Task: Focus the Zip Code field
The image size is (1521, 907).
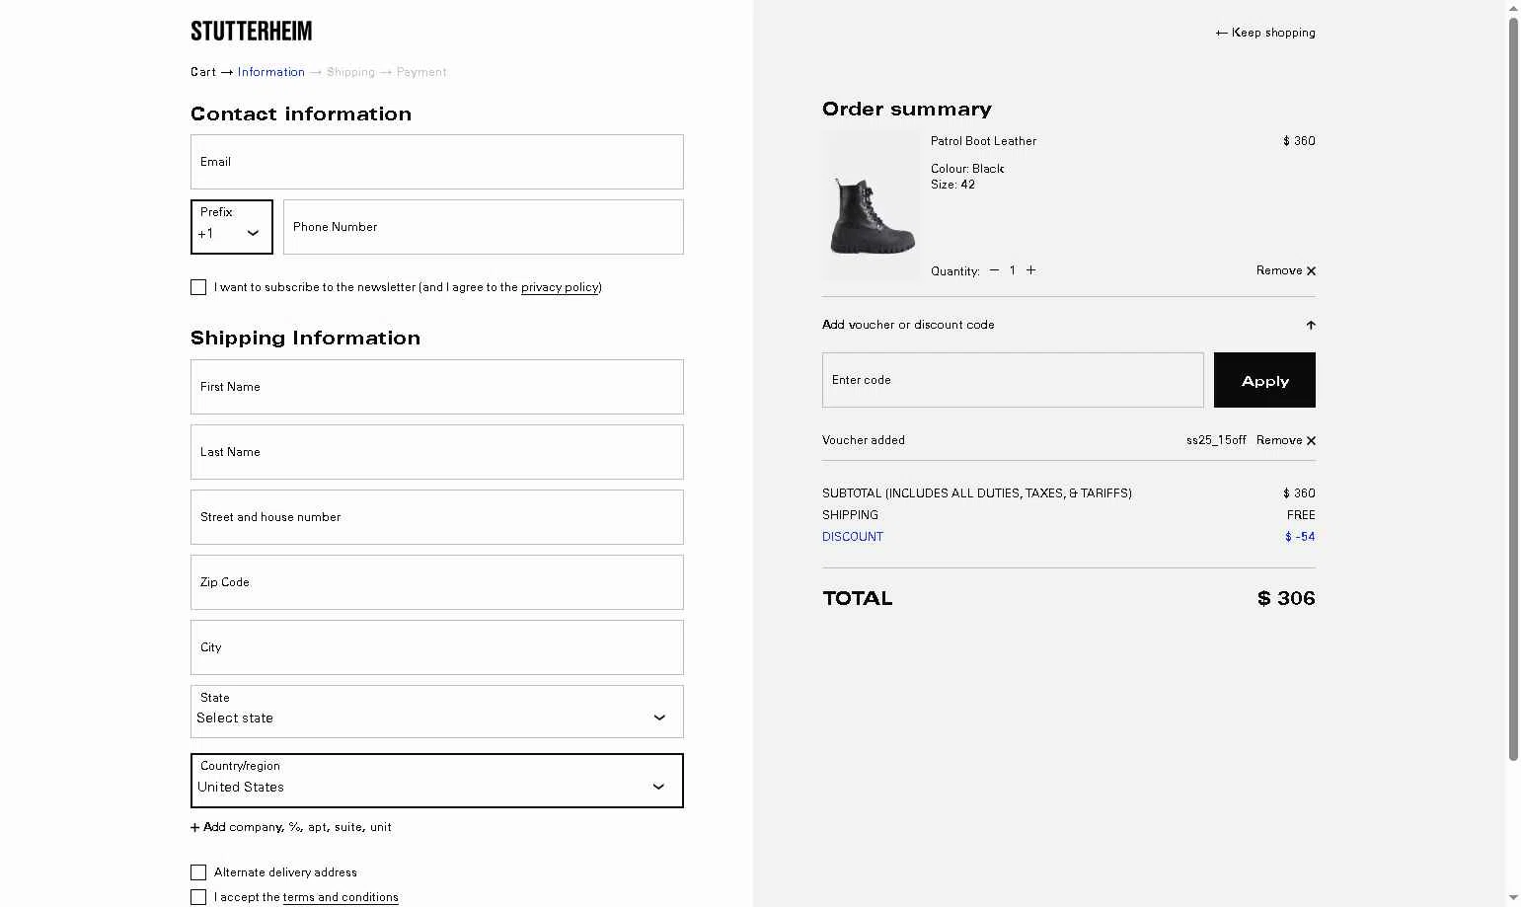Action: tap(437, 582)
